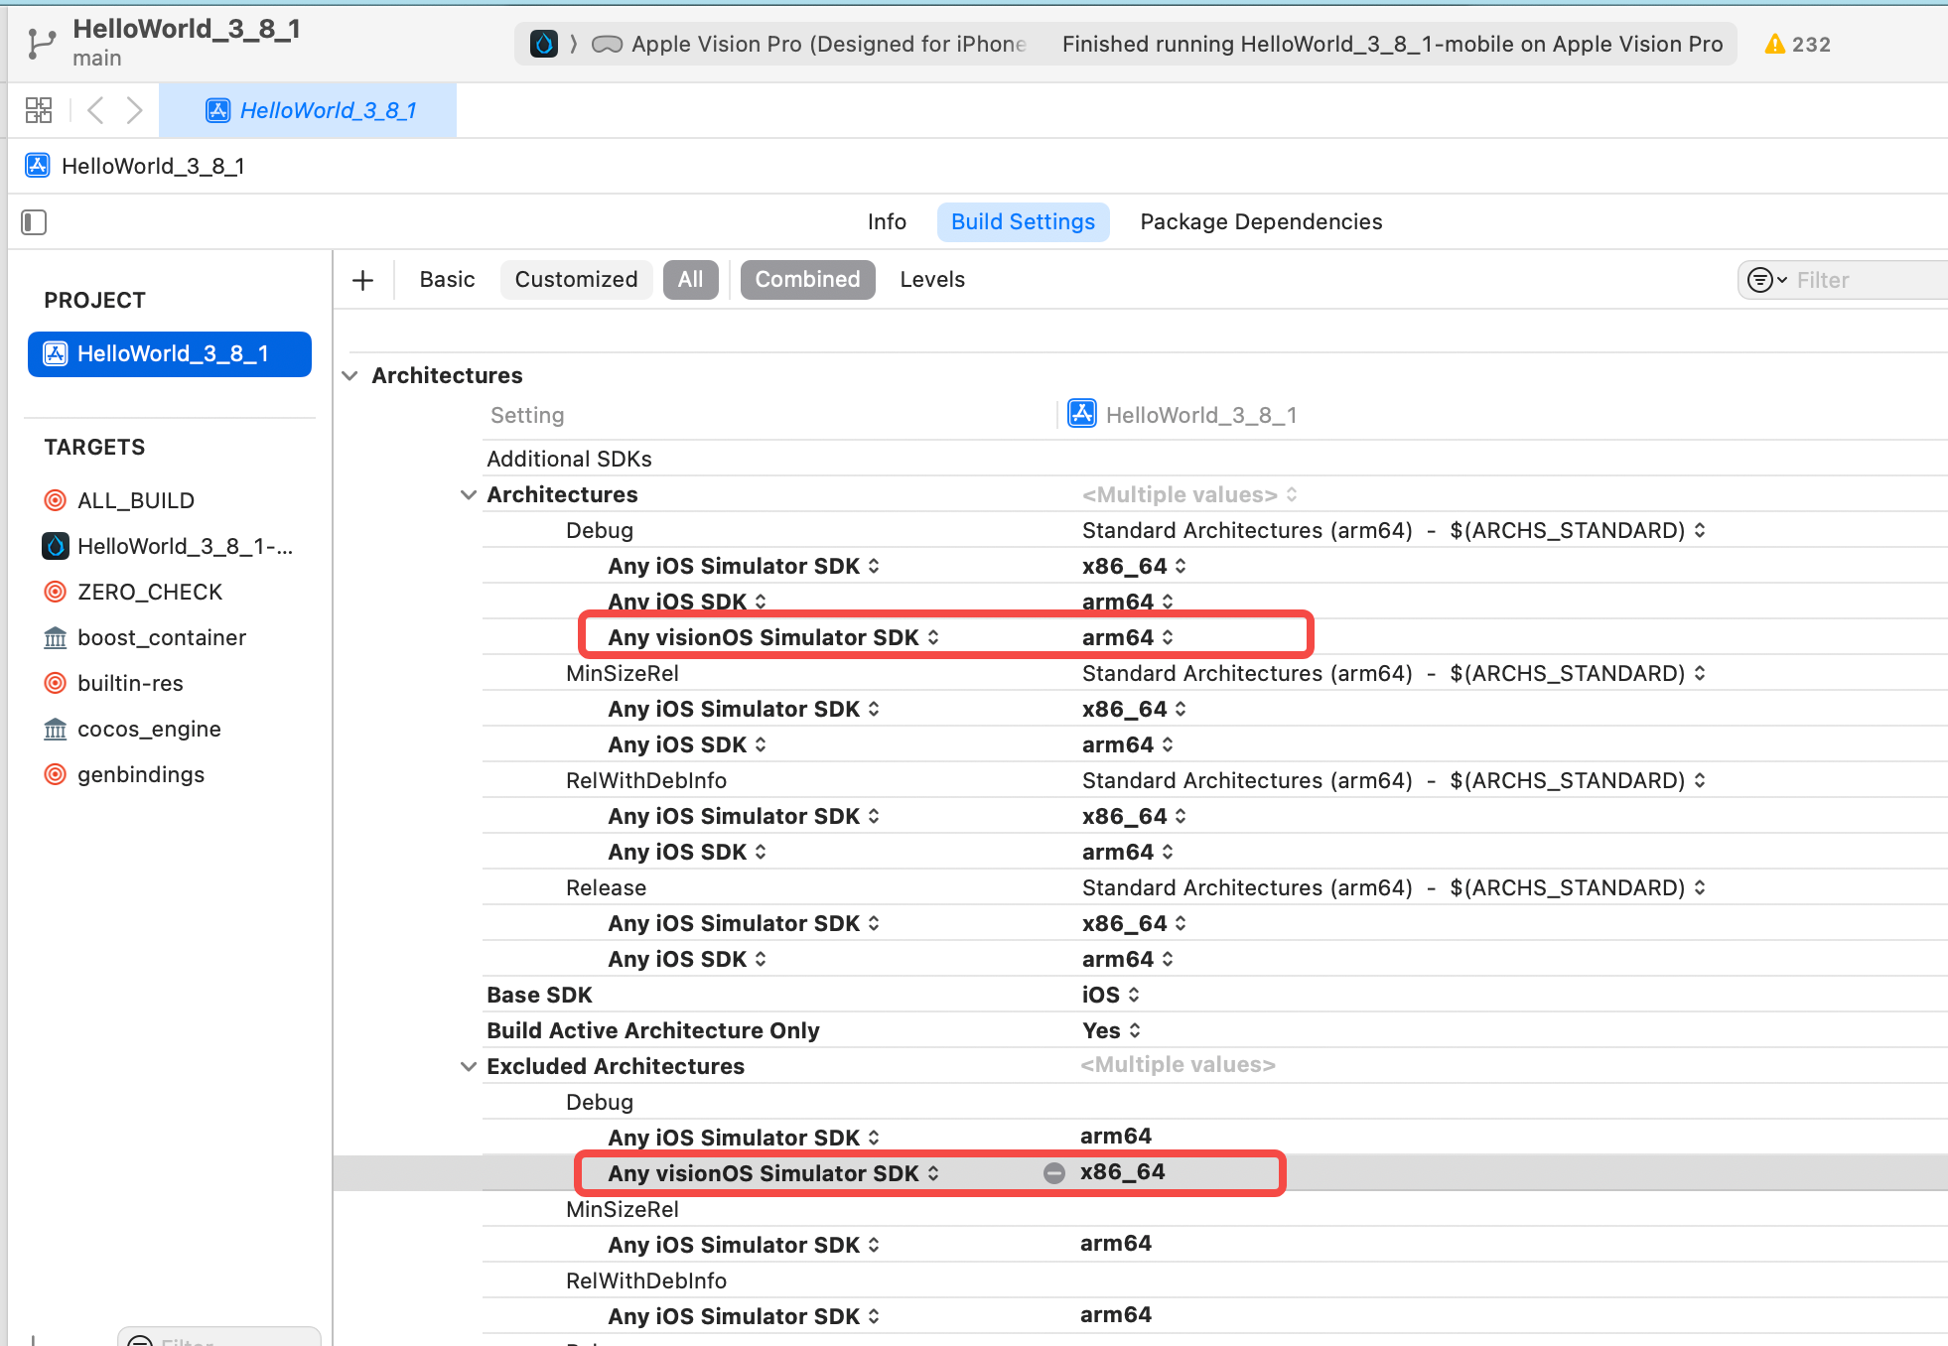Collapse the top Architectures section
This screenshot has width=1948, height=1346.
click(x=349, y=376)
